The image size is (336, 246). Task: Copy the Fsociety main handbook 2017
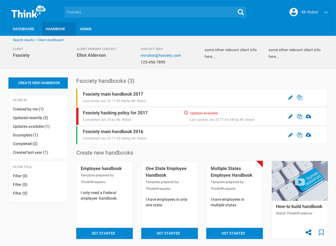[300, 98]
